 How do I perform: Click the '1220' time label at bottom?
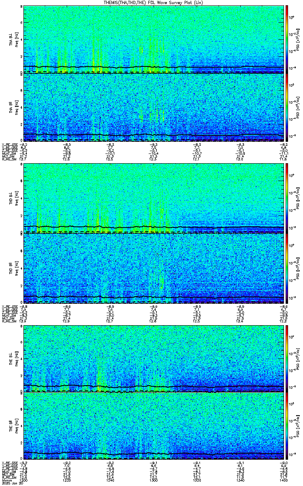pyautogui.click(x=67, y=480)
